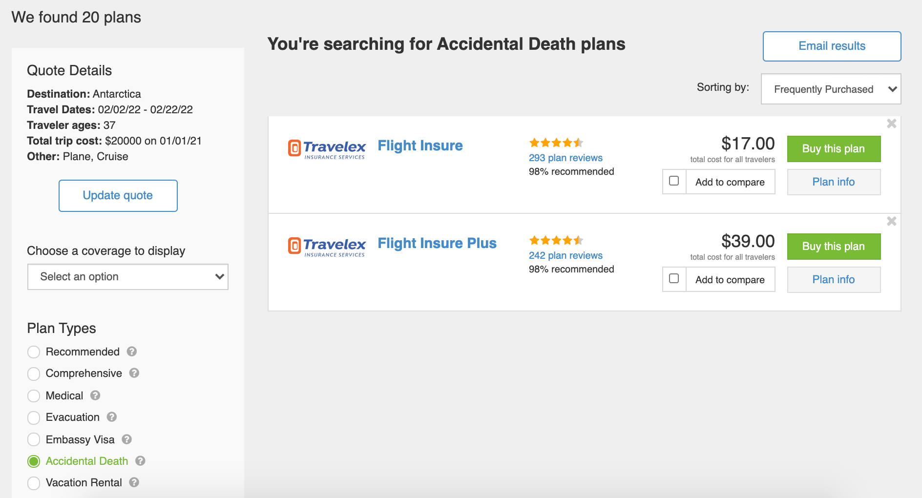Open help icon next to Vacation Rental
The image size is (922, 498).
tap(134, 482)
